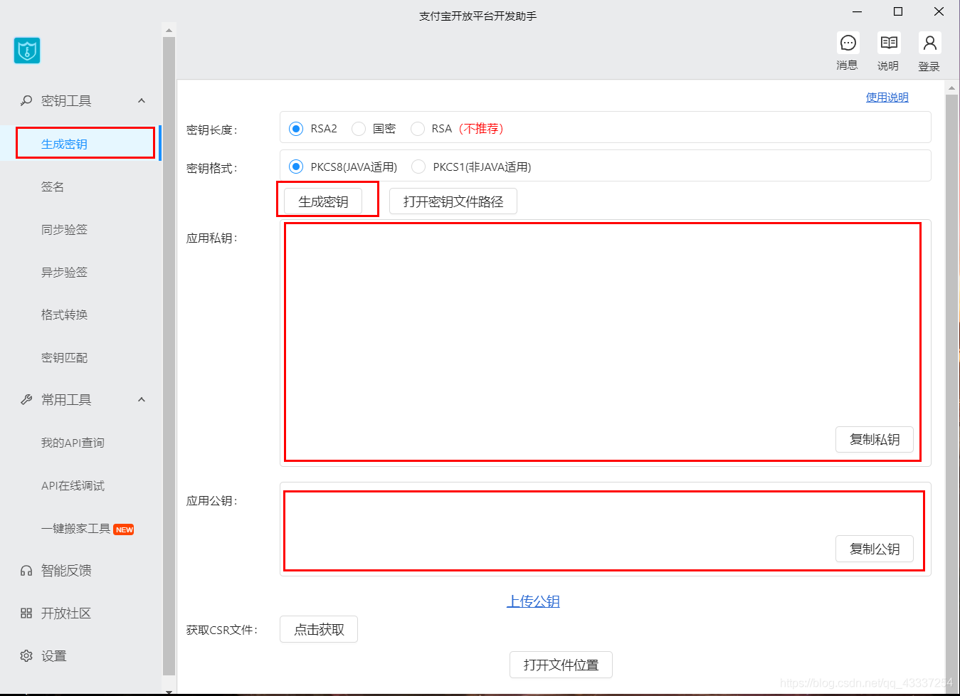Click the 登录 user icon
This screenshot has height=696, width=960.
[929, 43]
